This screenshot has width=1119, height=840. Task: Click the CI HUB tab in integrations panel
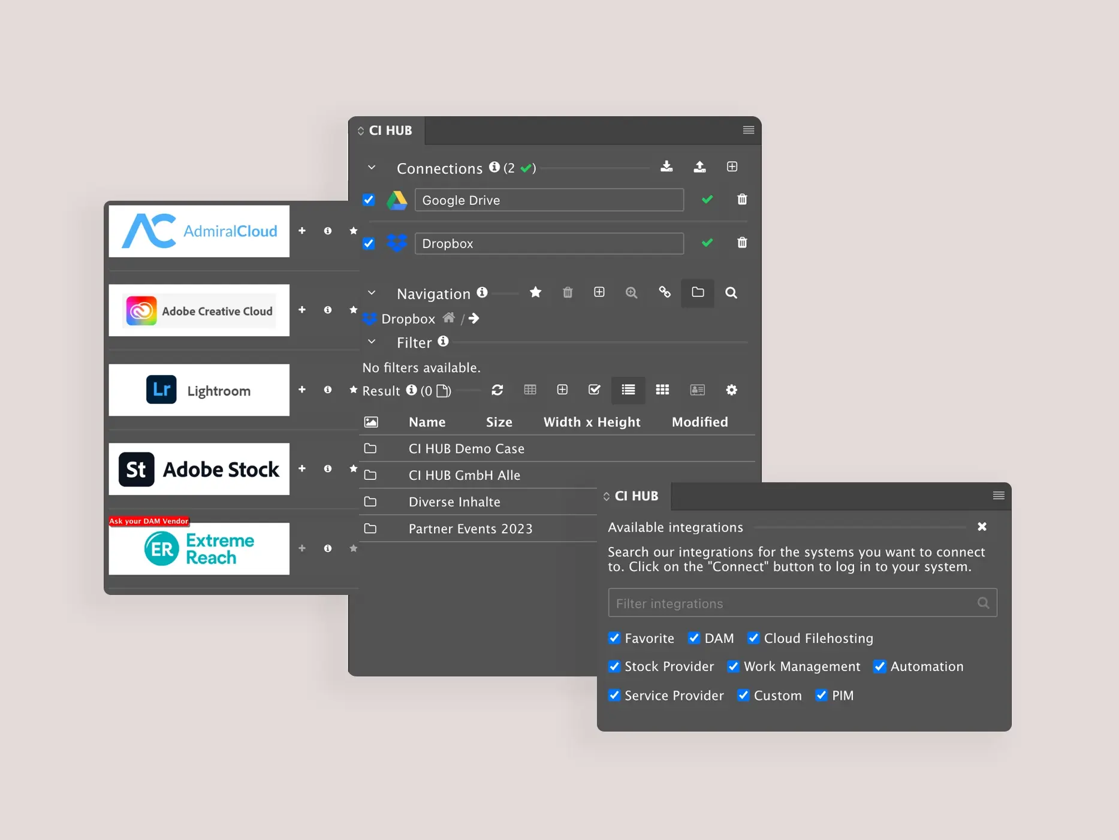pos(634,496)
